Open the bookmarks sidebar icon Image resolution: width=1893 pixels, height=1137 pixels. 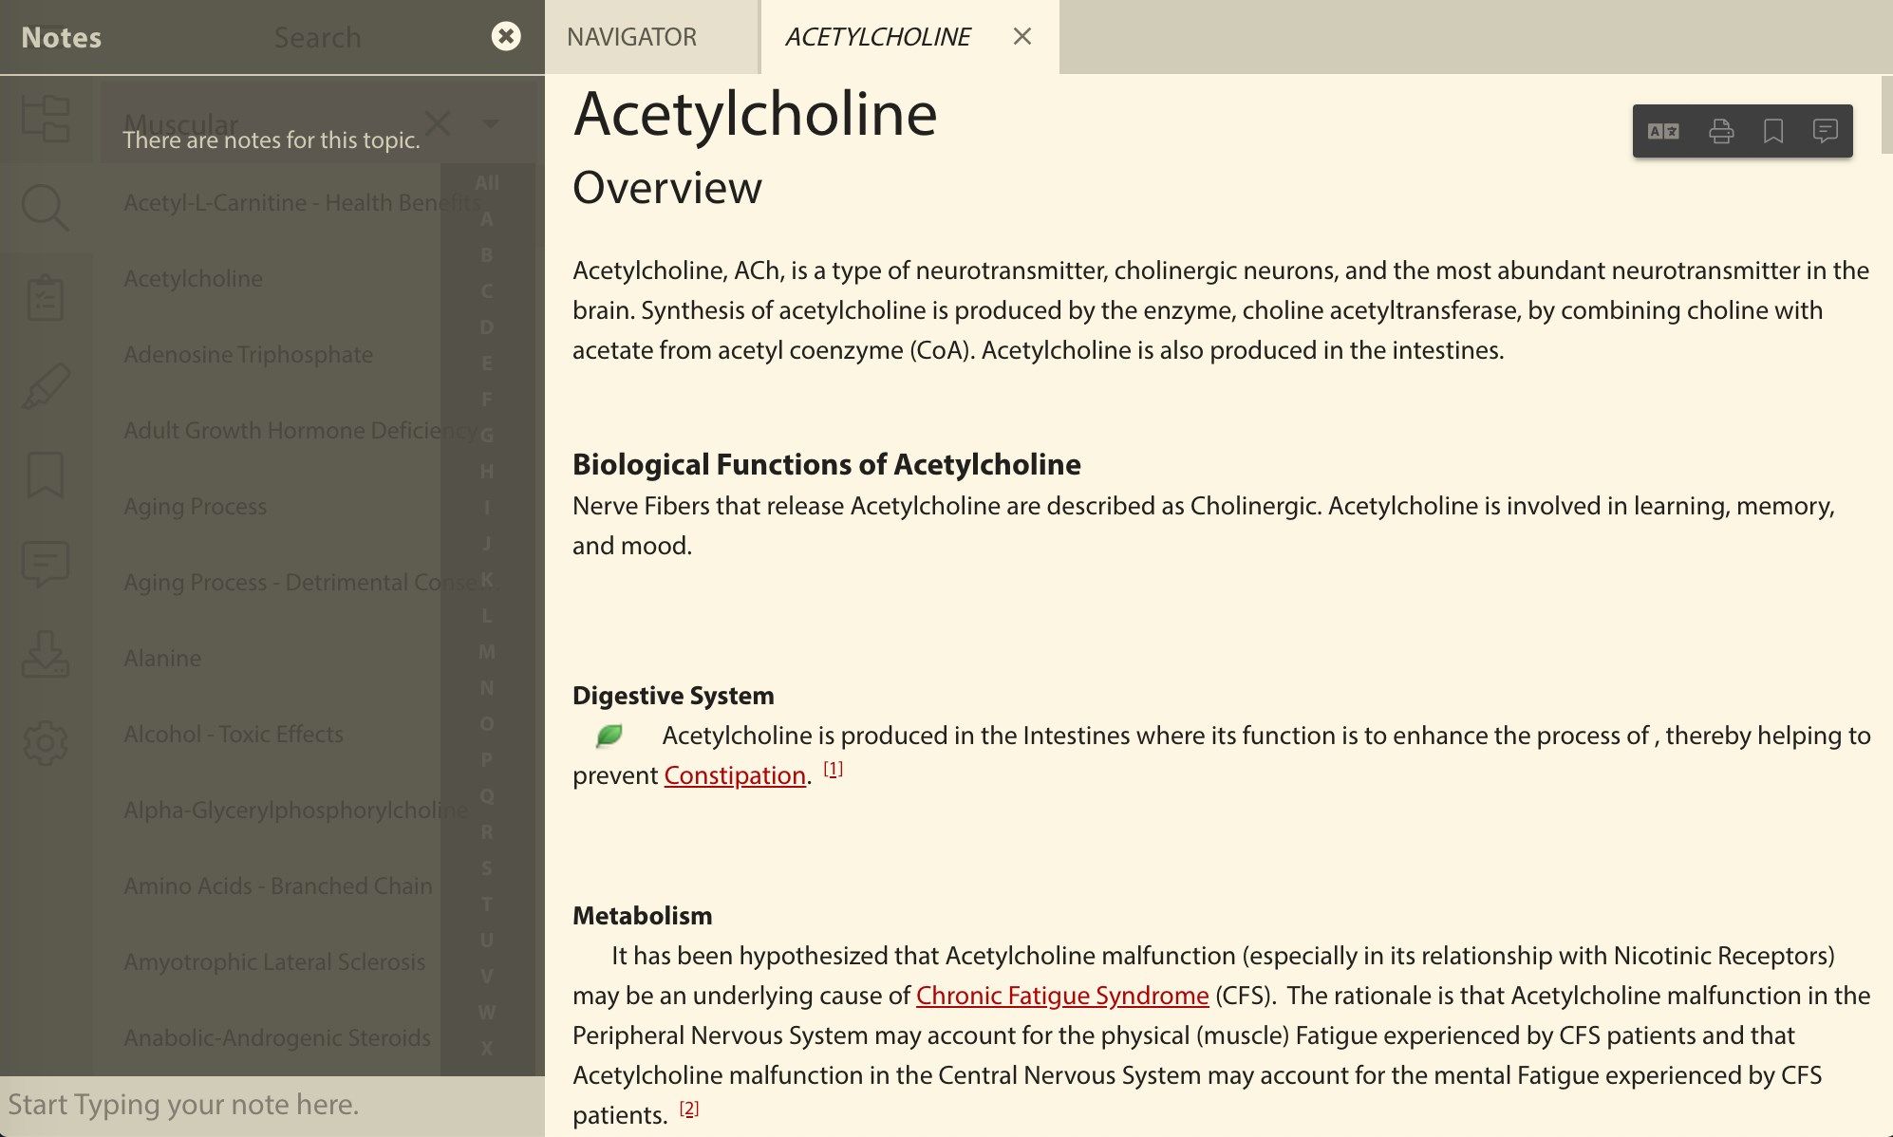tap(46, 475)
